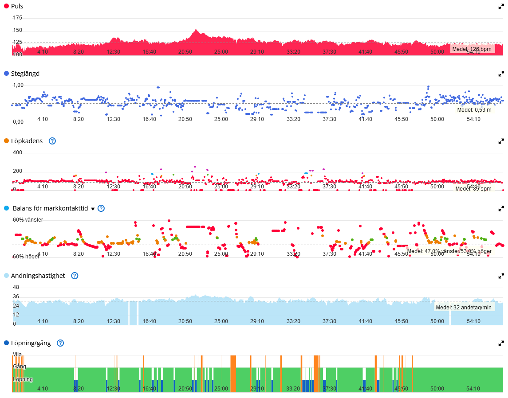Image resolution: width=508 pixels, height=398 pixels.
Task: Click the heart rate peak near 20:50
Action: click(196, 31)
